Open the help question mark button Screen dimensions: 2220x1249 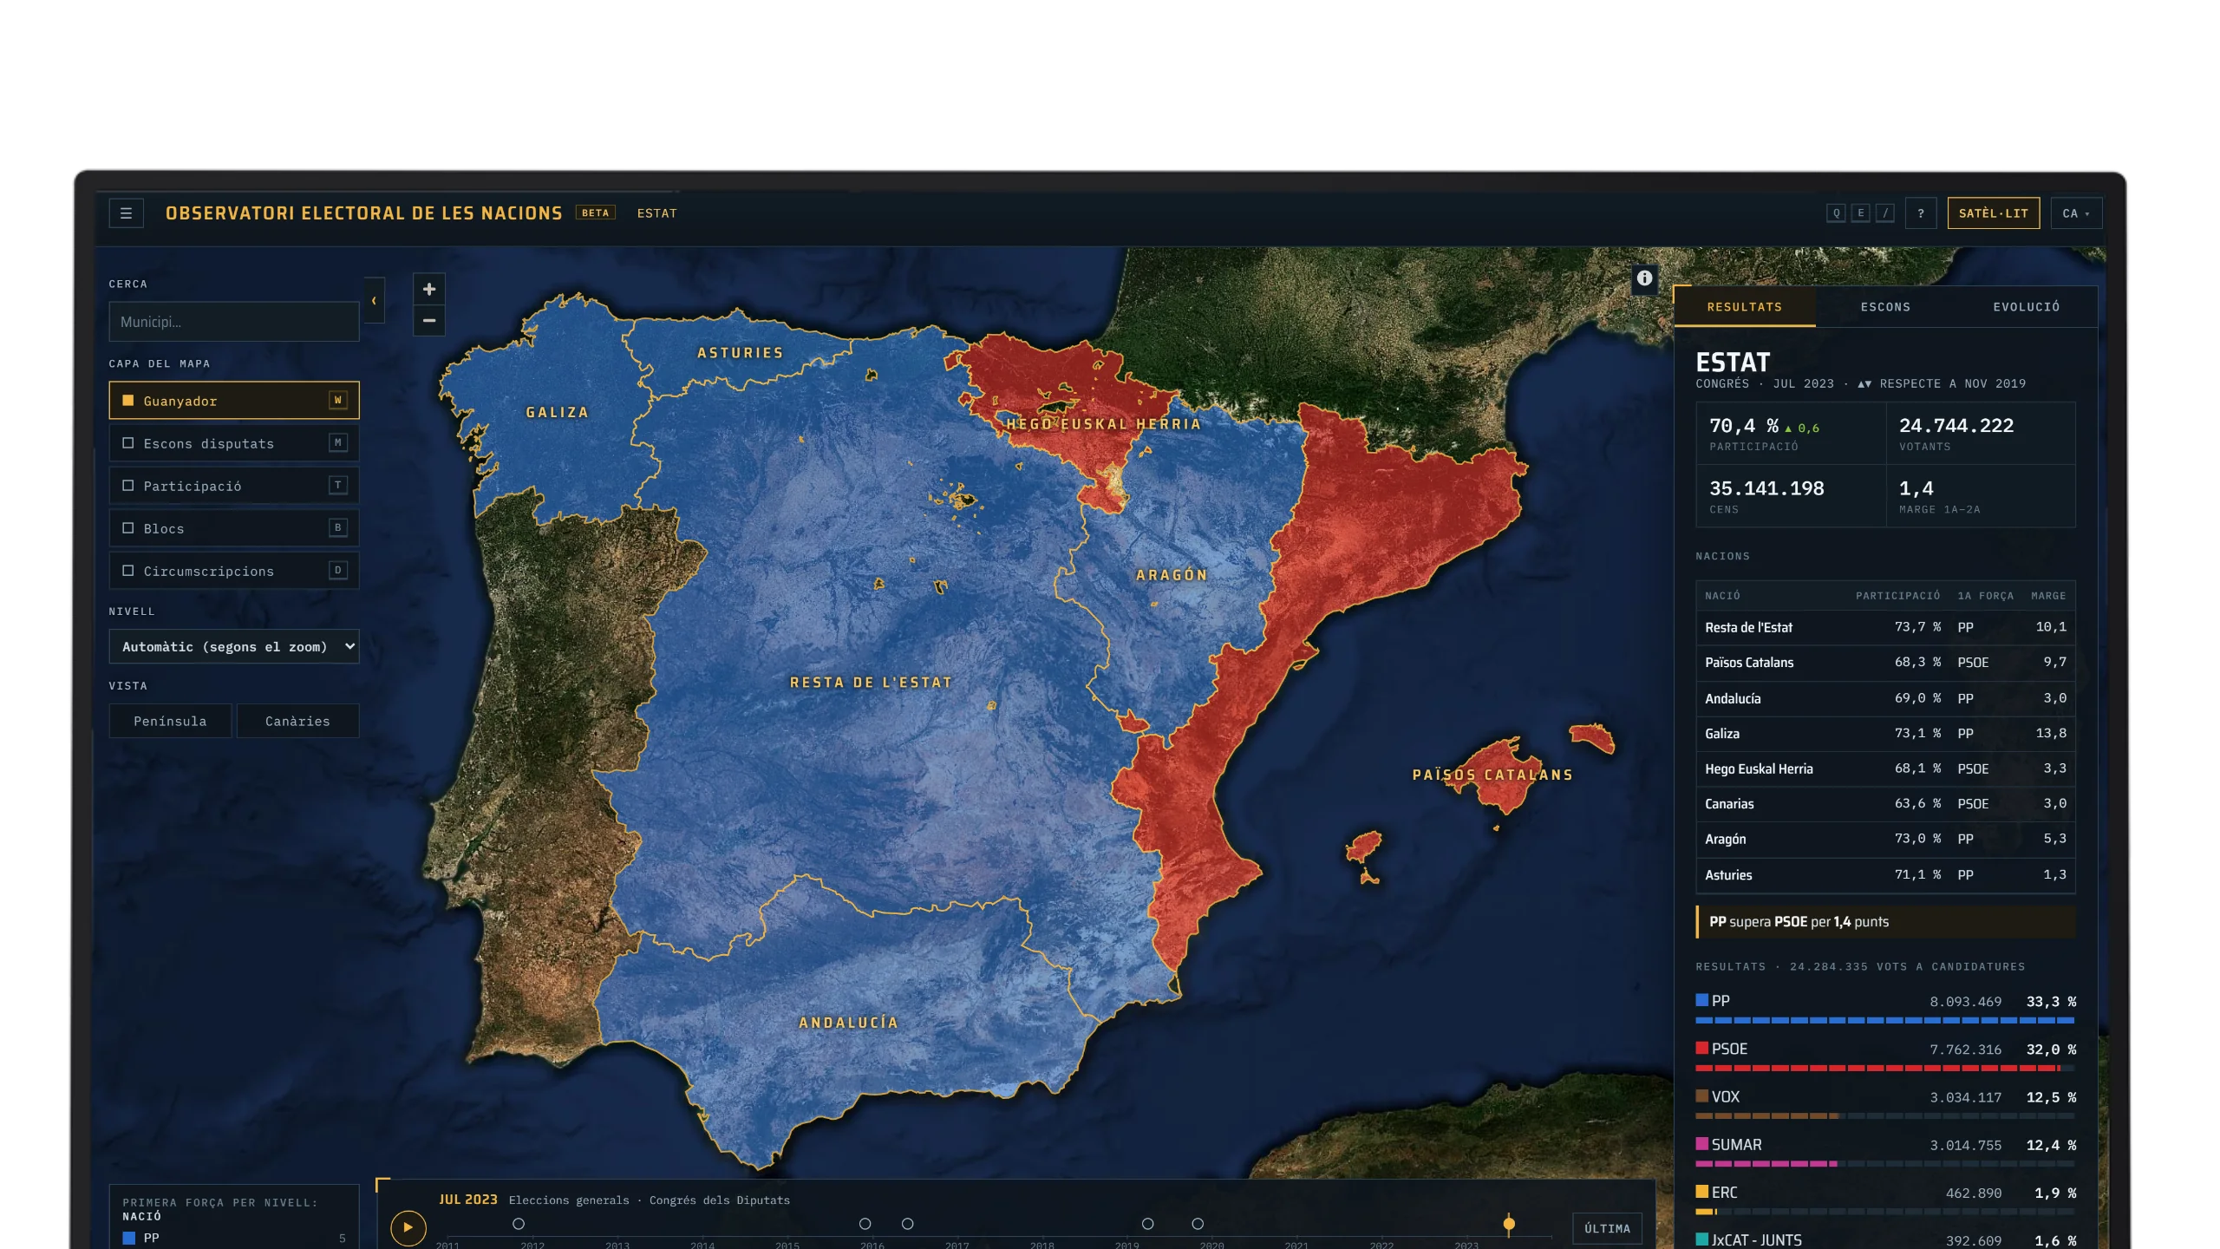(x=1921, y=213)
